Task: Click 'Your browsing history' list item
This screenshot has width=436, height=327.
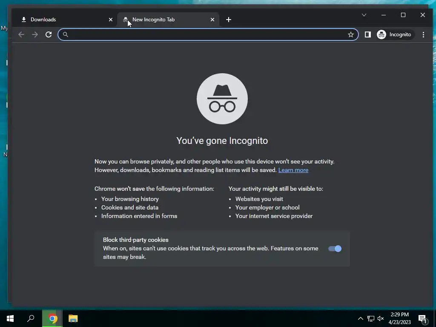Action: pos(130,199)
